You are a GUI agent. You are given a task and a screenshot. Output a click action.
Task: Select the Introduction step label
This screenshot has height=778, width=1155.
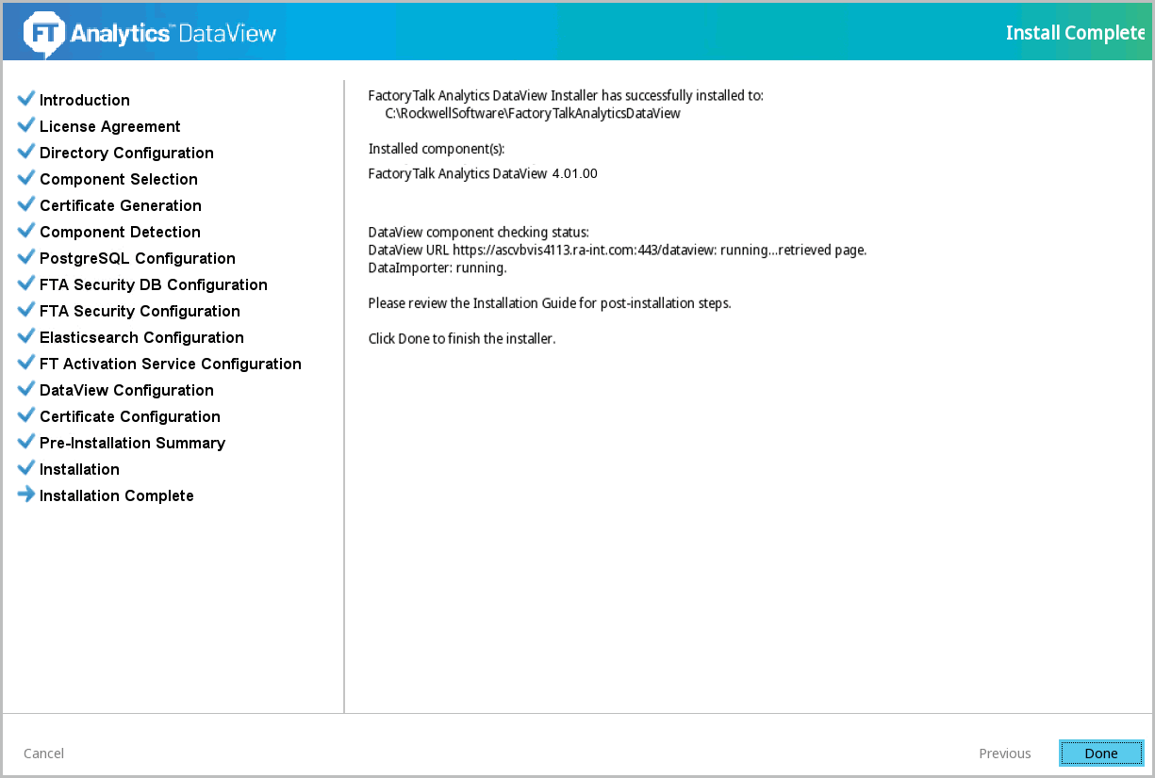pyautogui.click(x=85, y=100)
